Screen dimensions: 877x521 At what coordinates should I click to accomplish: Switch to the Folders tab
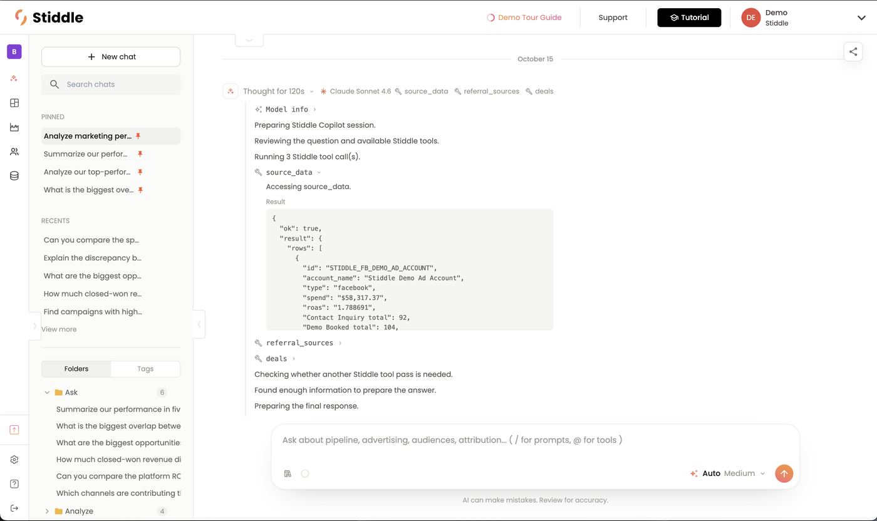pos(76,369)
